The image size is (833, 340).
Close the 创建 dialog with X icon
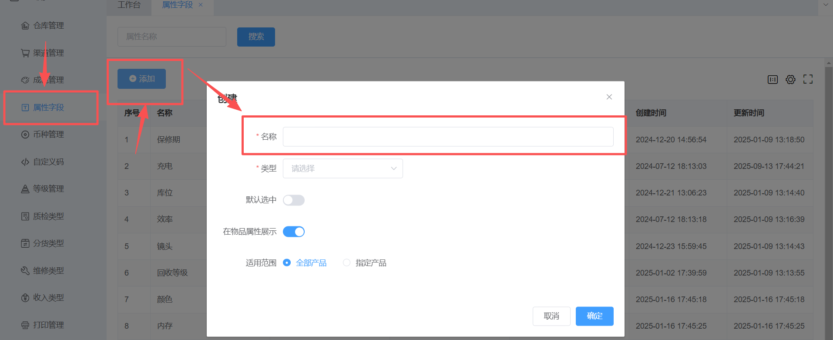(609, 97)
